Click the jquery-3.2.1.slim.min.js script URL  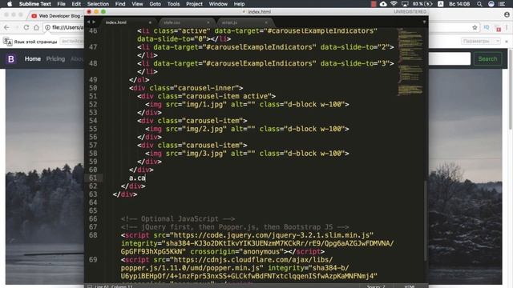coord(272,235)
